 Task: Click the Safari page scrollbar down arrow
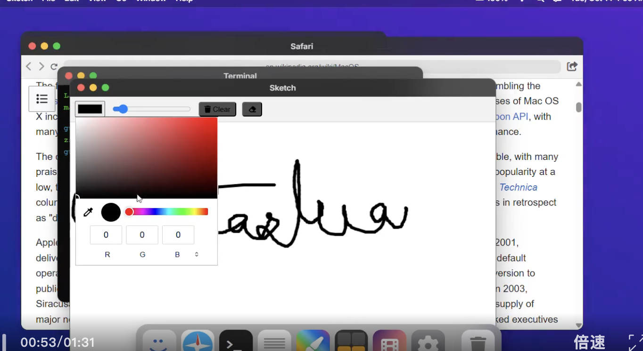[578, 325]
